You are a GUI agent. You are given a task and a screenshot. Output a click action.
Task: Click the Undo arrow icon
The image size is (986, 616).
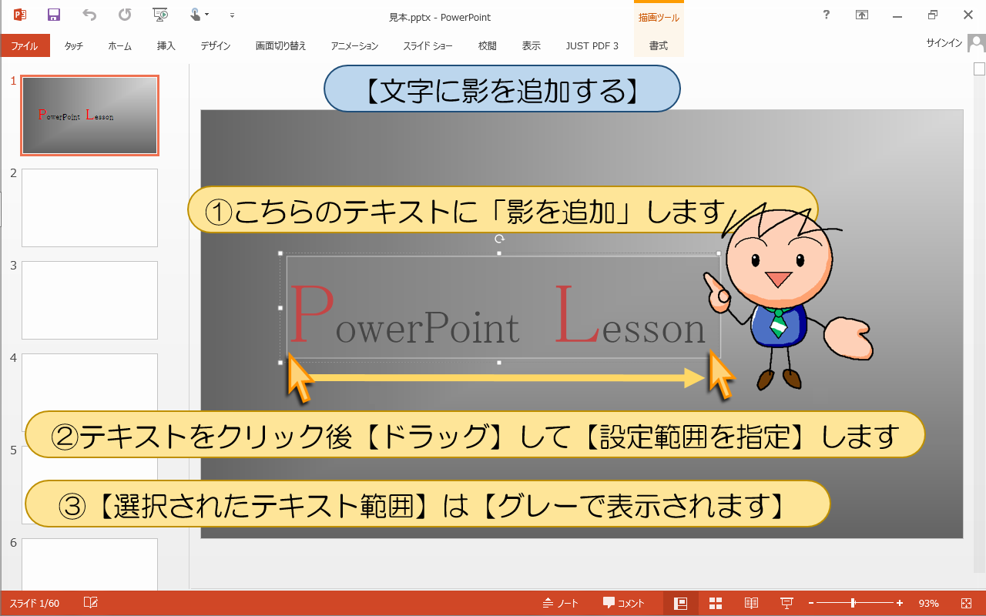pyautogui.click(x=89, y=15)
